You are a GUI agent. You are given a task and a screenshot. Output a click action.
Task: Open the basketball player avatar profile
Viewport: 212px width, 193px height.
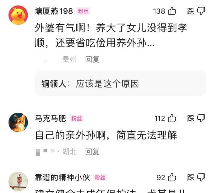pyautogui.click(x=18, y=182)
